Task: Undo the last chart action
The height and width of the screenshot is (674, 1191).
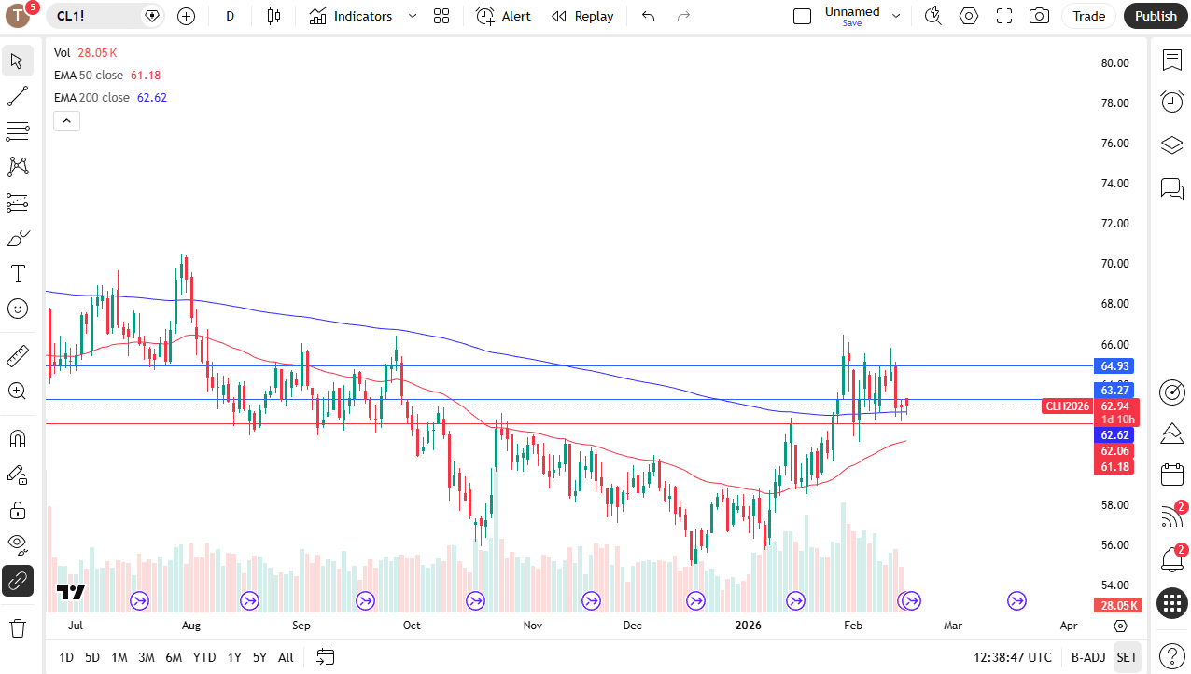Action: tap(649, 16)
